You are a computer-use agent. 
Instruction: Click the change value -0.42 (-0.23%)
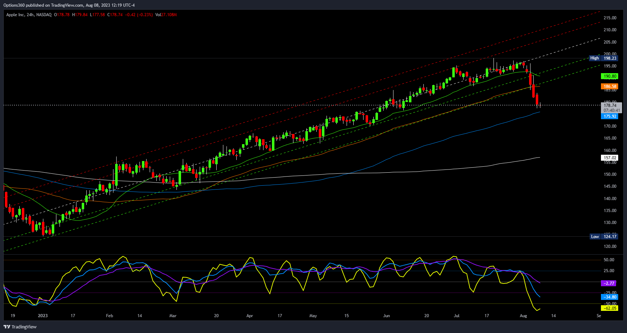(139, 15)
